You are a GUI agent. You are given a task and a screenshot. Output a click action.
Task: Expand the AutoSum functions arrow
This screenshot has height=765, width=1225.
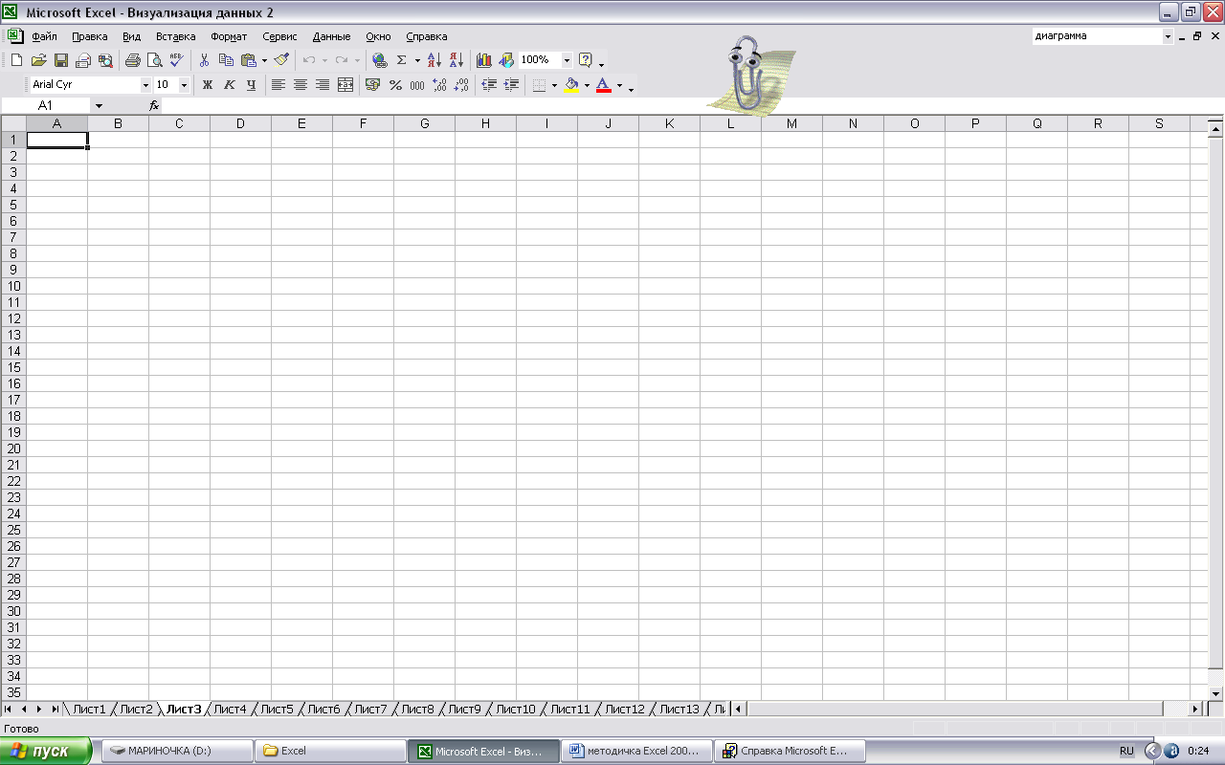pyautogui.click(x=417, y=60)
